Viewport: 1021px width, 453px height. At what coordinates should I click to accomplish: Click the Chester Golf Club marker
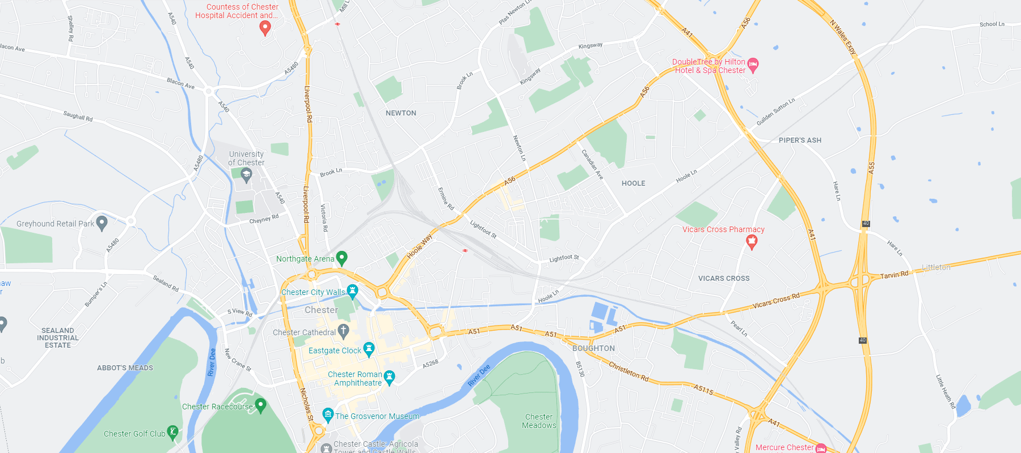pyautogui.click(x=173, y=433)
